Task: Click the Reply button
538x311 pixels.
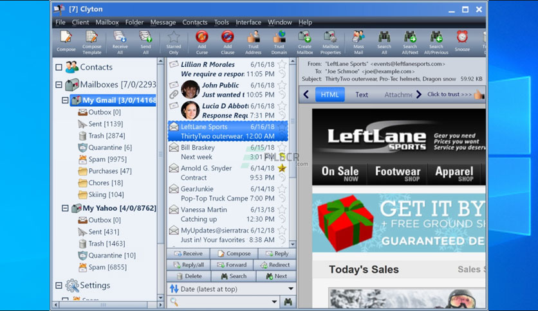Action: click(277, 253)
